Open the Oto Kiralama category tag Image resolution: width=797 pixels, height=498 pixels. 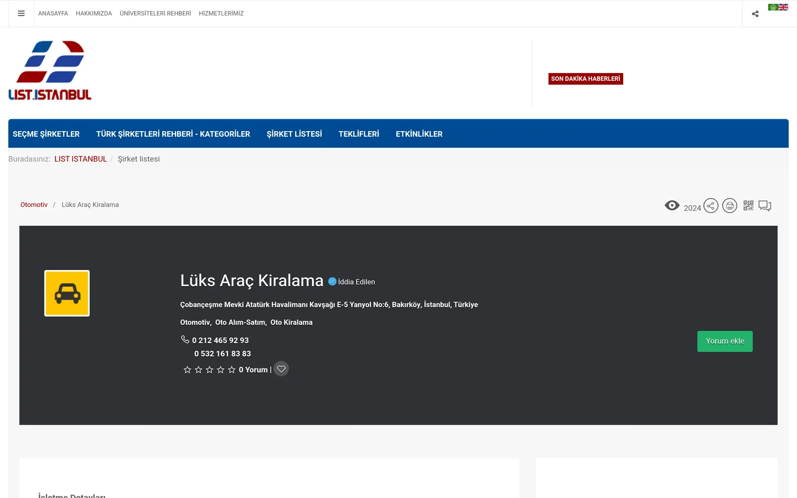(x=292, y=322)
